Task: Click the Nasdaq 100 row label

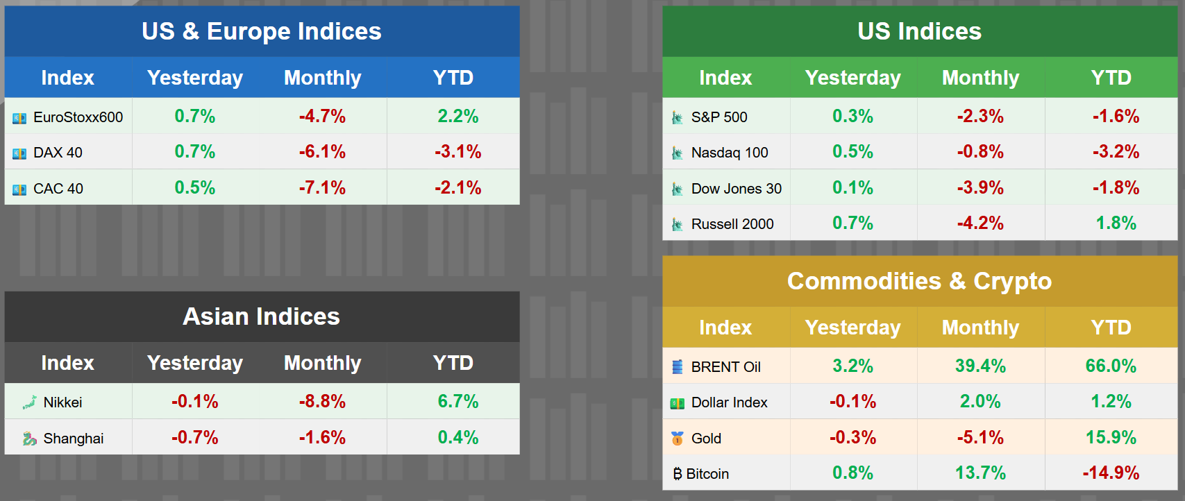Action: 730,153
